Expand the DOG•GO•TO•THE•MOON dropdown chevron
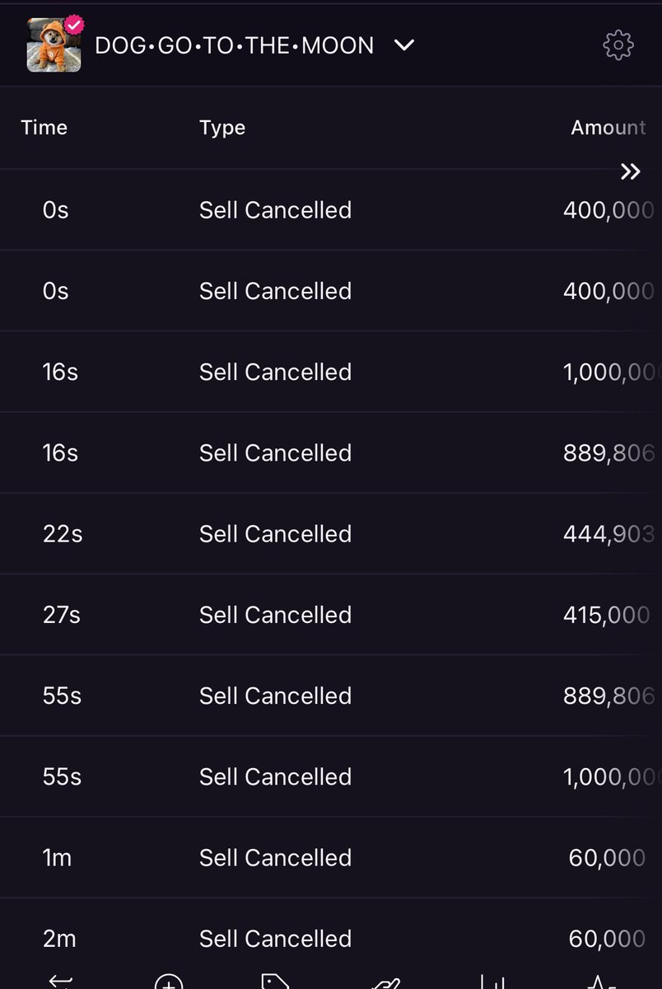Screen dimensions: 662x989 [x=404, y=45]
